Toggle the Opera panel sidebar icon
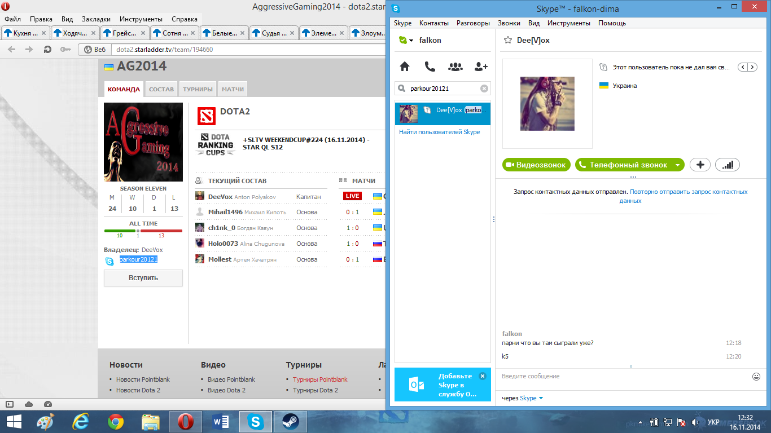Image resolution: width=771 pixels, height=433 pixels. 9,404
